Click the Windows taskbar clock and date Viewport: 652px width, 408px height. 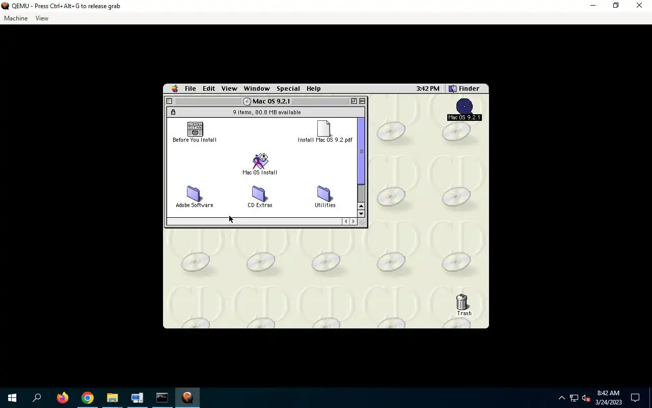coord(608,398)
